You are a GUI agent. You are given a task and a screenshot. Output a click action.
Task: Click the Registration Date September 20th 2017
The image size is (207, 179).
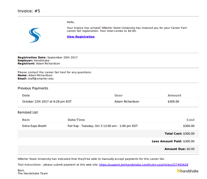click(48, 58)
